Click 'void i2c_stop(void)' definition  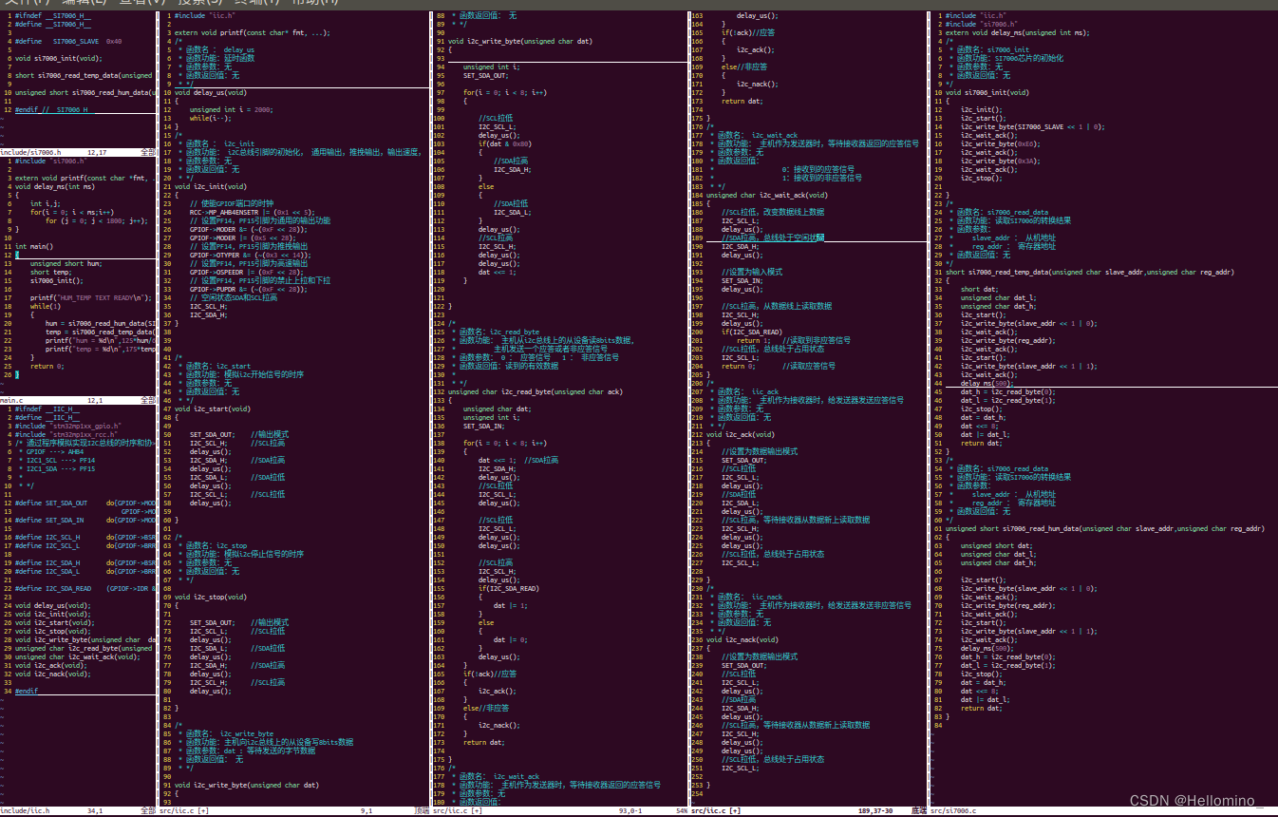tap(211, 597)
